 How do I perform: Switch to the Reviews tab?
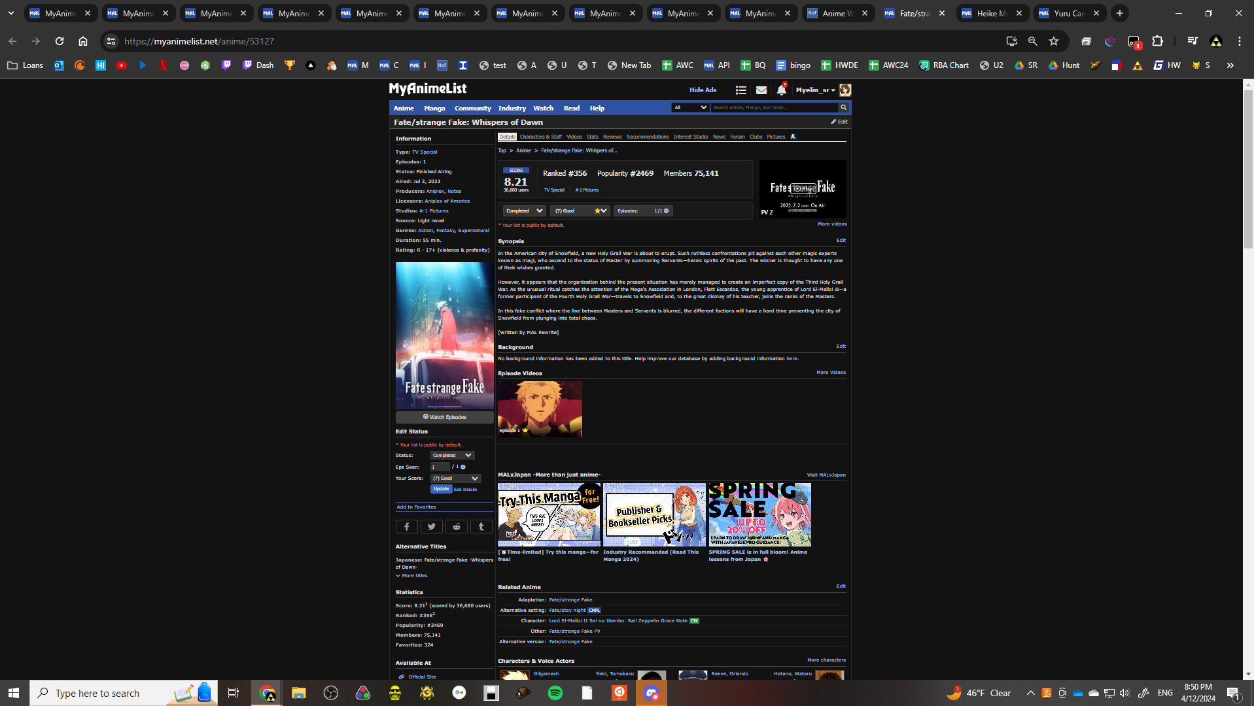(612, 137)
